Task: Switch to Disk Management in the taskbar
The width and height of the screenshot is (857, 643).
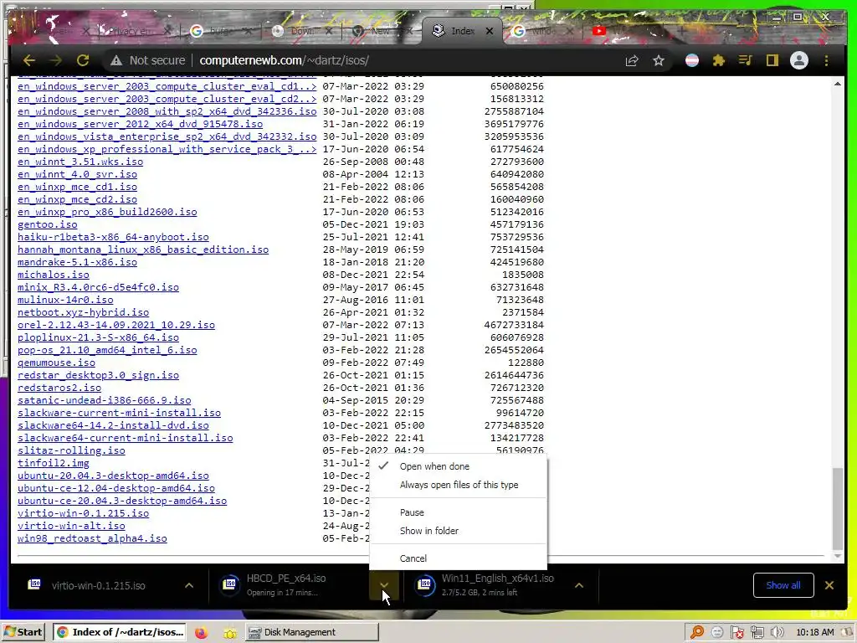Action: click(311, 633)
